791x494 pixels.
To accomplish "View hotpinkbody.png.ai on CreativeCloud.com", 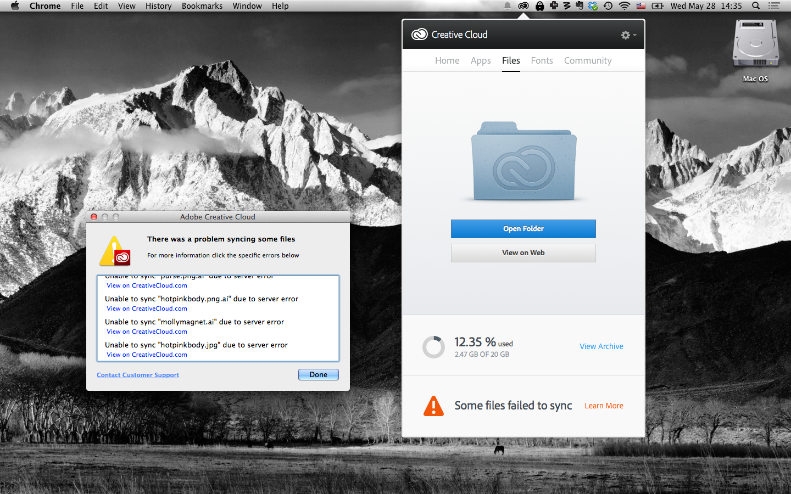I will click(x=147, y=308).
